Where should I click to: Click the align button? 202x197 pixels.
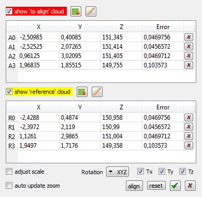(x=134, y=186)
